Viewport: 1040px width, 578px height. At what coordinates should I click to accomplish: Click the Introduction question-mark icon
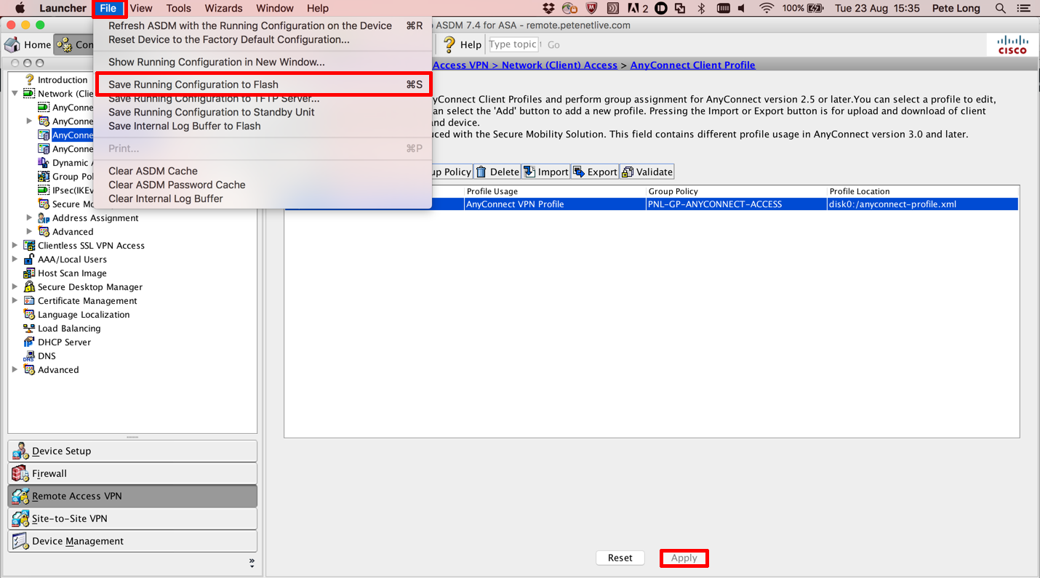[x=29, y=80]
